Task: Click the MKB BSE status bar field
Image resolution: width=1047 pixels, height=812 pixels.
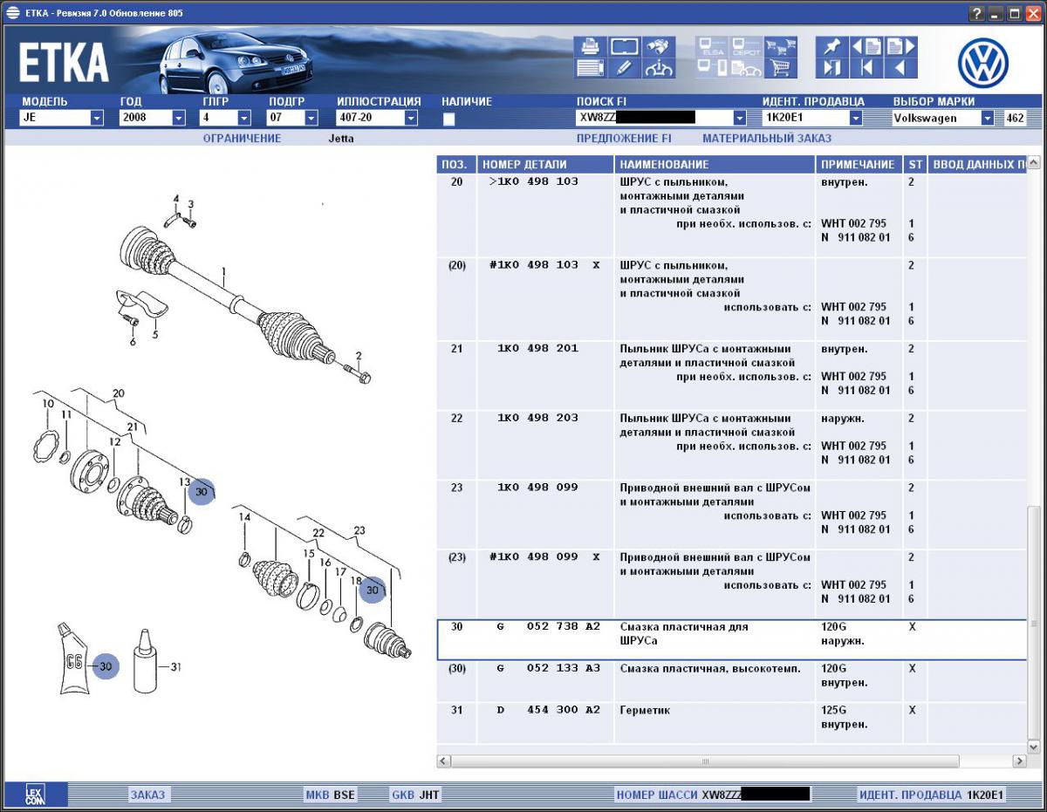Action: (x=330, y=795)
